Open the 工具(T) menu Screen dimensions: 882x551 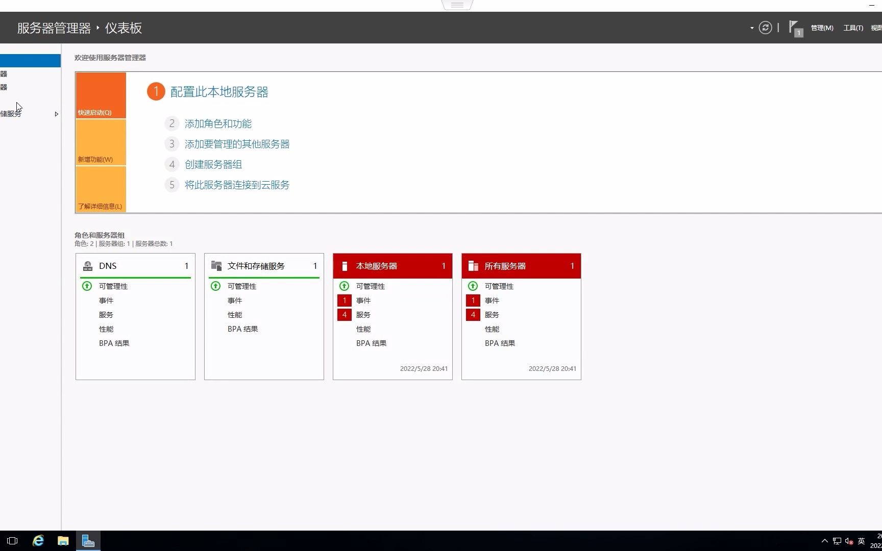click(x=853, y=28)
